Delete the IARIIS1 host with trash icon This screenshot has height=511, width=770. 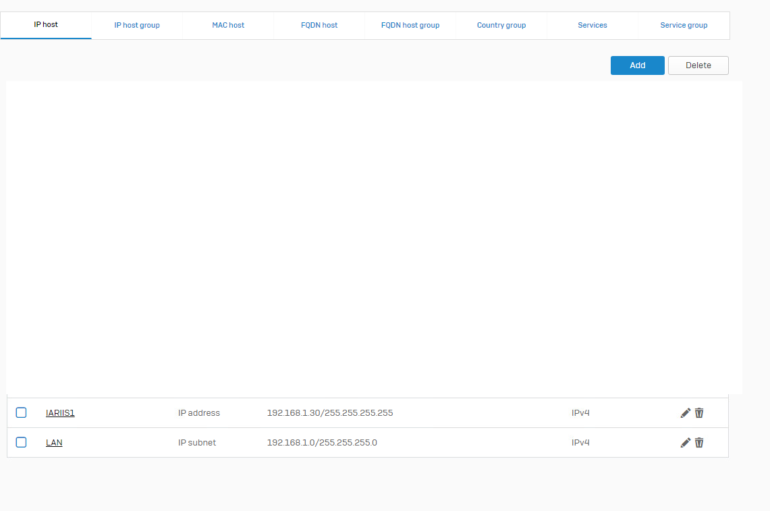[699, 413]
